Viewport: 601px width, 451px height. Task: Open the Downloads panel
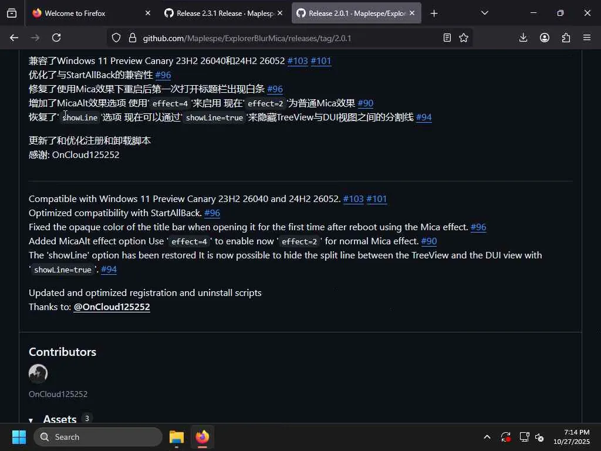point(523,38)
